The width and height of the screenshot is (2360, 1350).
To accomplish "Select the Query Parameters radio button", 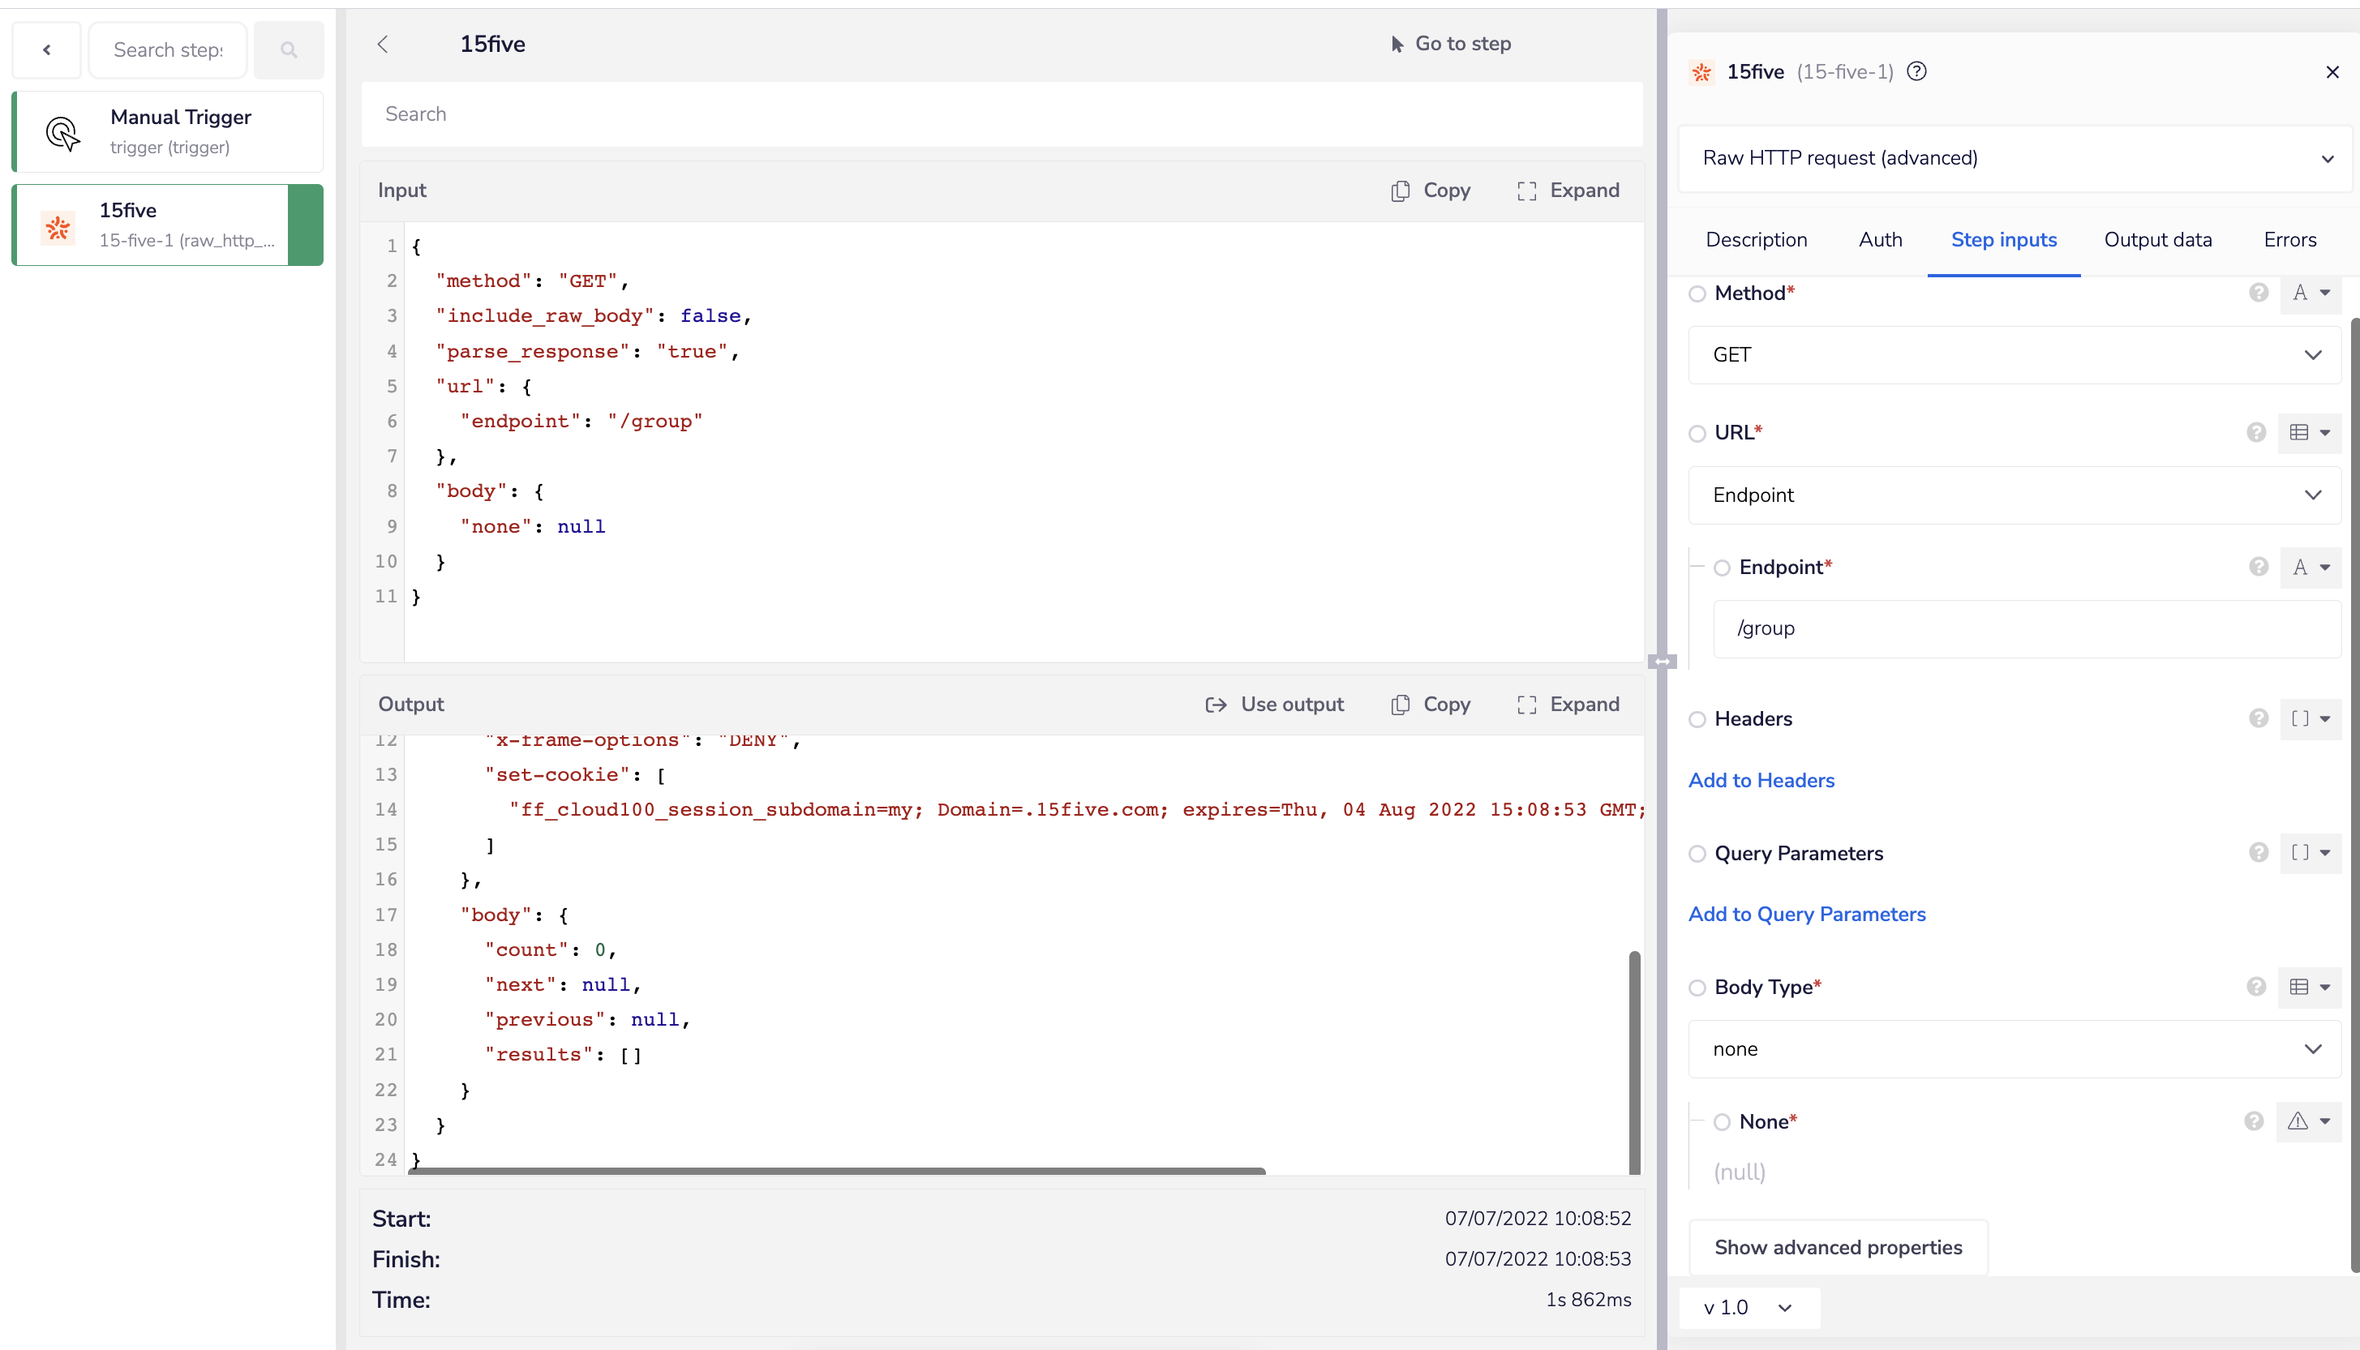I will (x=1697, y=853).
